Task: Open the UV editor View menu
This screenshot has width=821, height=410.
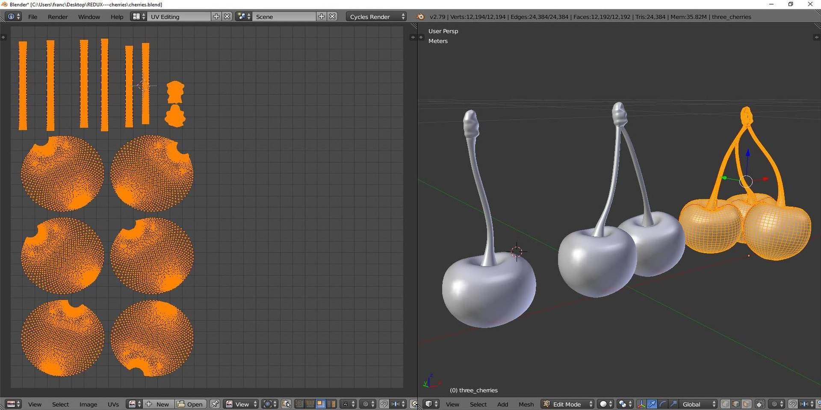Action: [x=35, y=404]
